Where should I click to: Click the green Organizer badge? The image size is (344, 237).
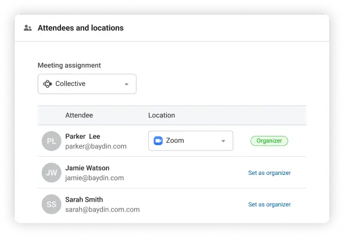269,141
